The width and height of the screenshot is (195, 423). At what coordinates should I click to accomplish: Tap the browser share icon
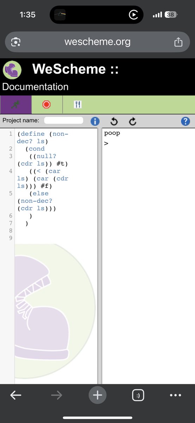pos(178,42)
